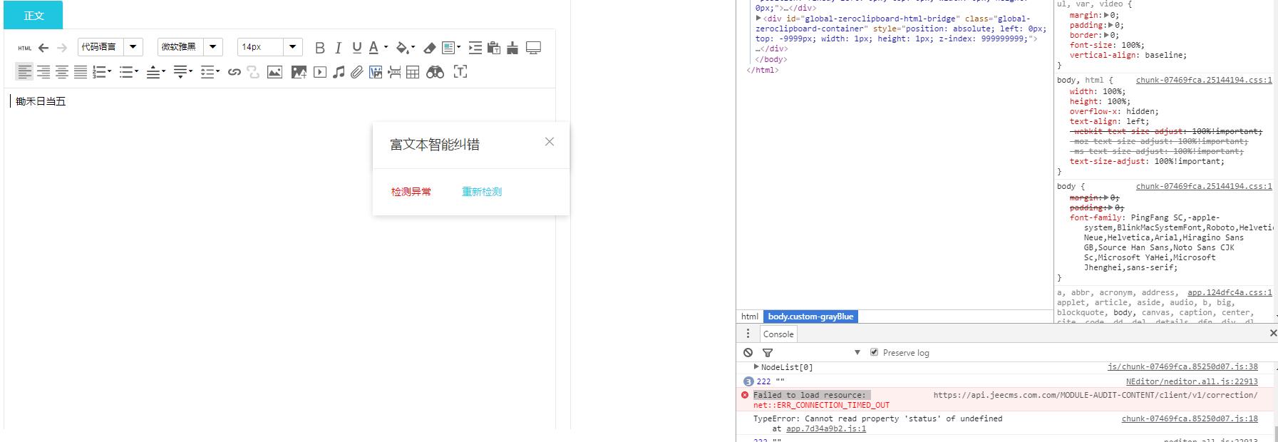
Task: Click paste-as-plain-text clipboard icon
Action: (494, 48)
